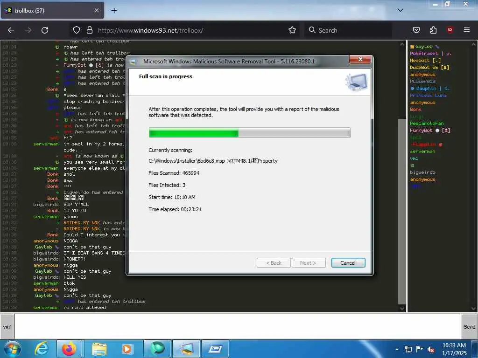Open the Firefox extensions puzzle icon

[x=433, y=30]
